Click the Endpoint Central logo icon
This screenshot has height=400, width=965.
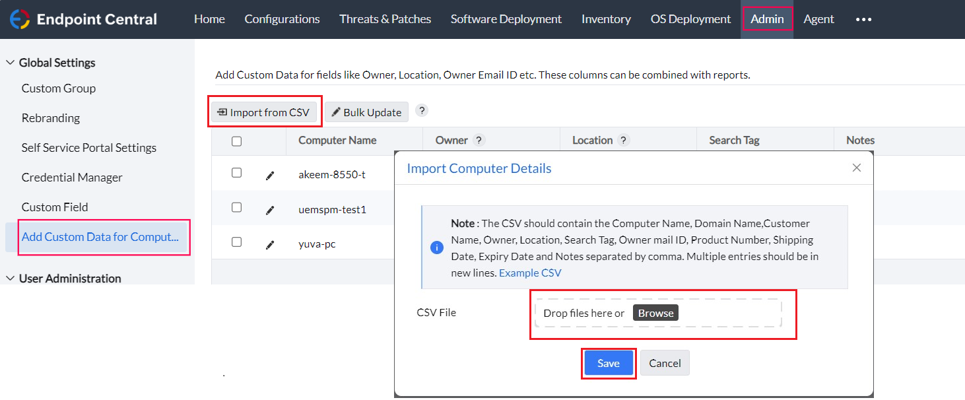(20, 19)
